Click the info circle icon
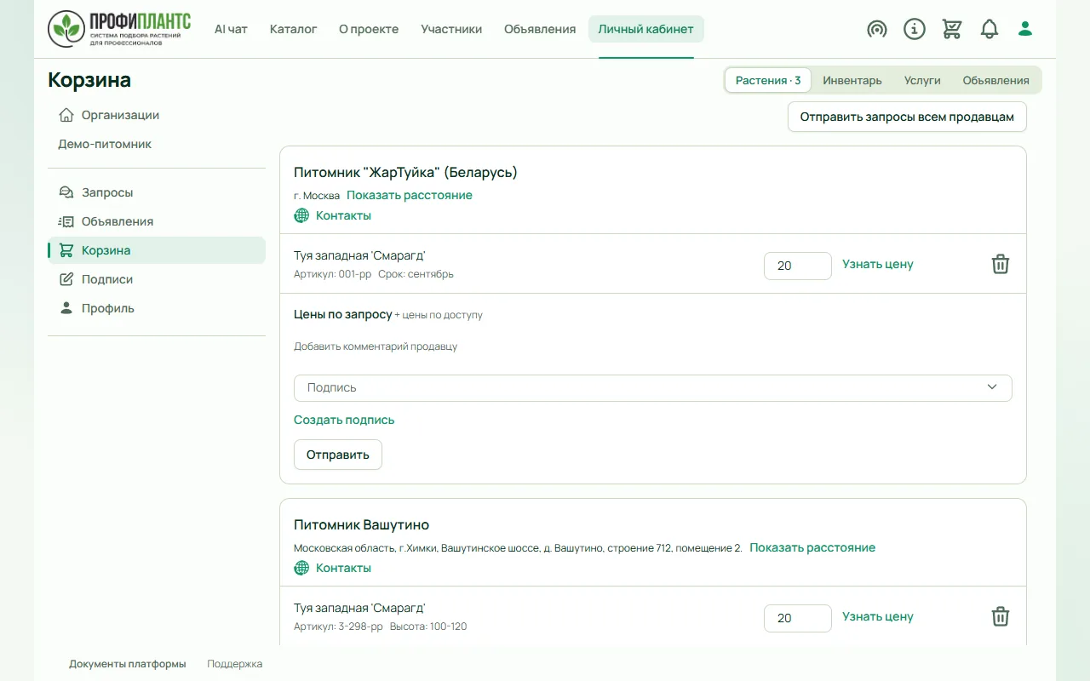The height and width of the screenshot is (681, 1090). 914,29
